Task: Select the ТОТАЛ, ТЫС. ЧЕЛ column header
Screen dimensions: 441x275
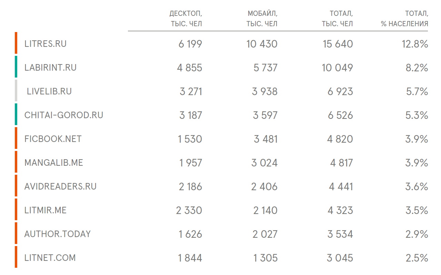Action: click(x=337, y=19)
